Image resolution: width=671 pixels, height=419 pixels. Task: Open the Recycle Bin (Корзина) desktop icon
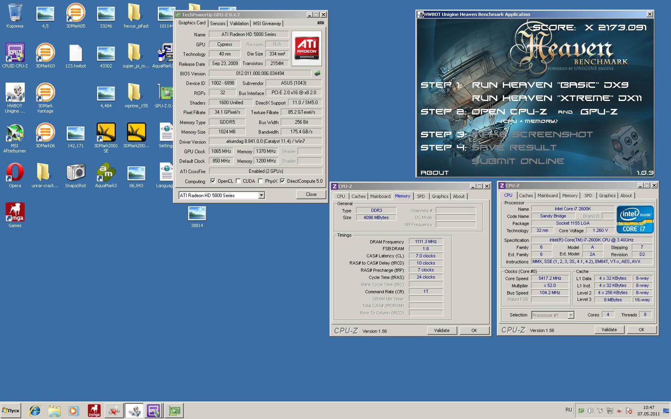click(x=15, y=16)
